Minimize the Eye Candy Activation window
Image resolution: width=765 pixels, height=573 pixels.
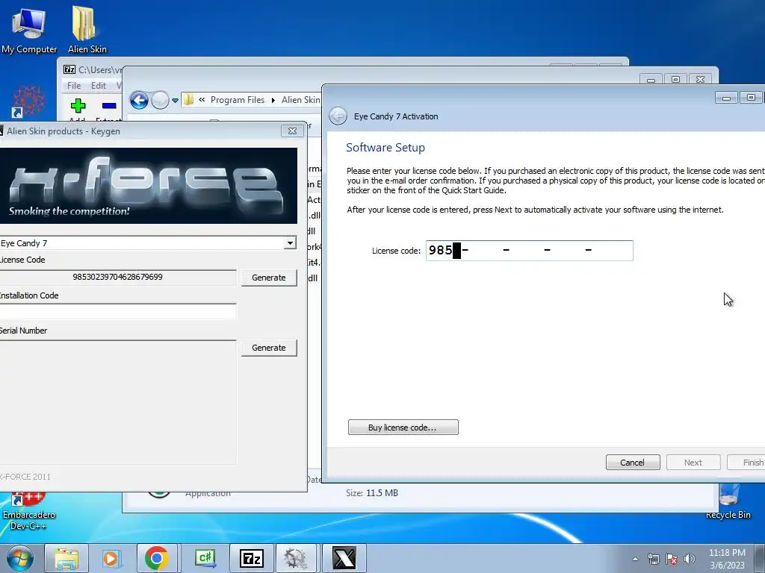pyautogui.click(x=726, y=98)
